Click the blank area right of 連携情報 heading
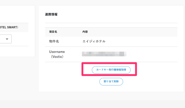This screenshot has width=185, height=108. click(x=117, y=15)
